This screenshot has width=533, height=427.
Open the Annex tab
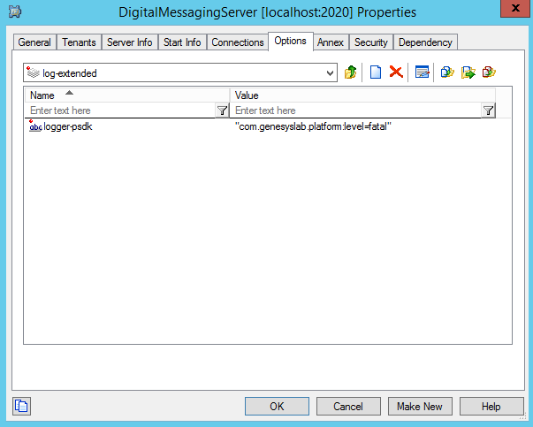331,42
